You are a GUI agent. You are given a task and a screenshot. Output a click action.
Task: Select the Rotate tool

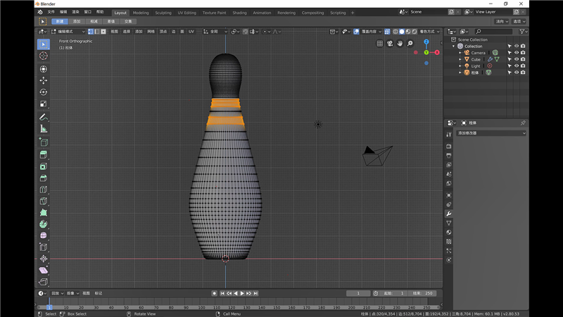(44, 92)
